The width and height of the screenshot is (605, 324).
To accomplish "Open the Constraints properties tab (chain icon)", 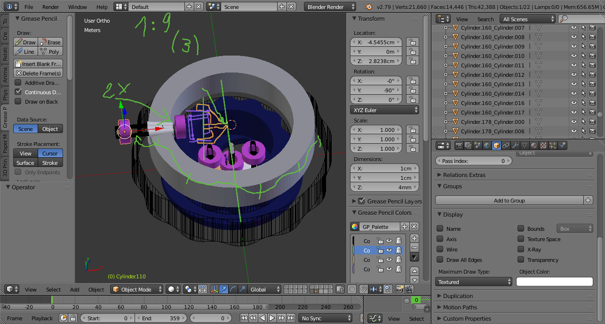I will (506, 146).
